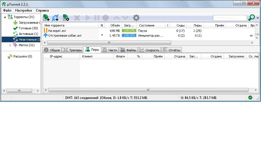Switch to the Скорость tab
The image size is (261, 148).
[x=150, y=50]
